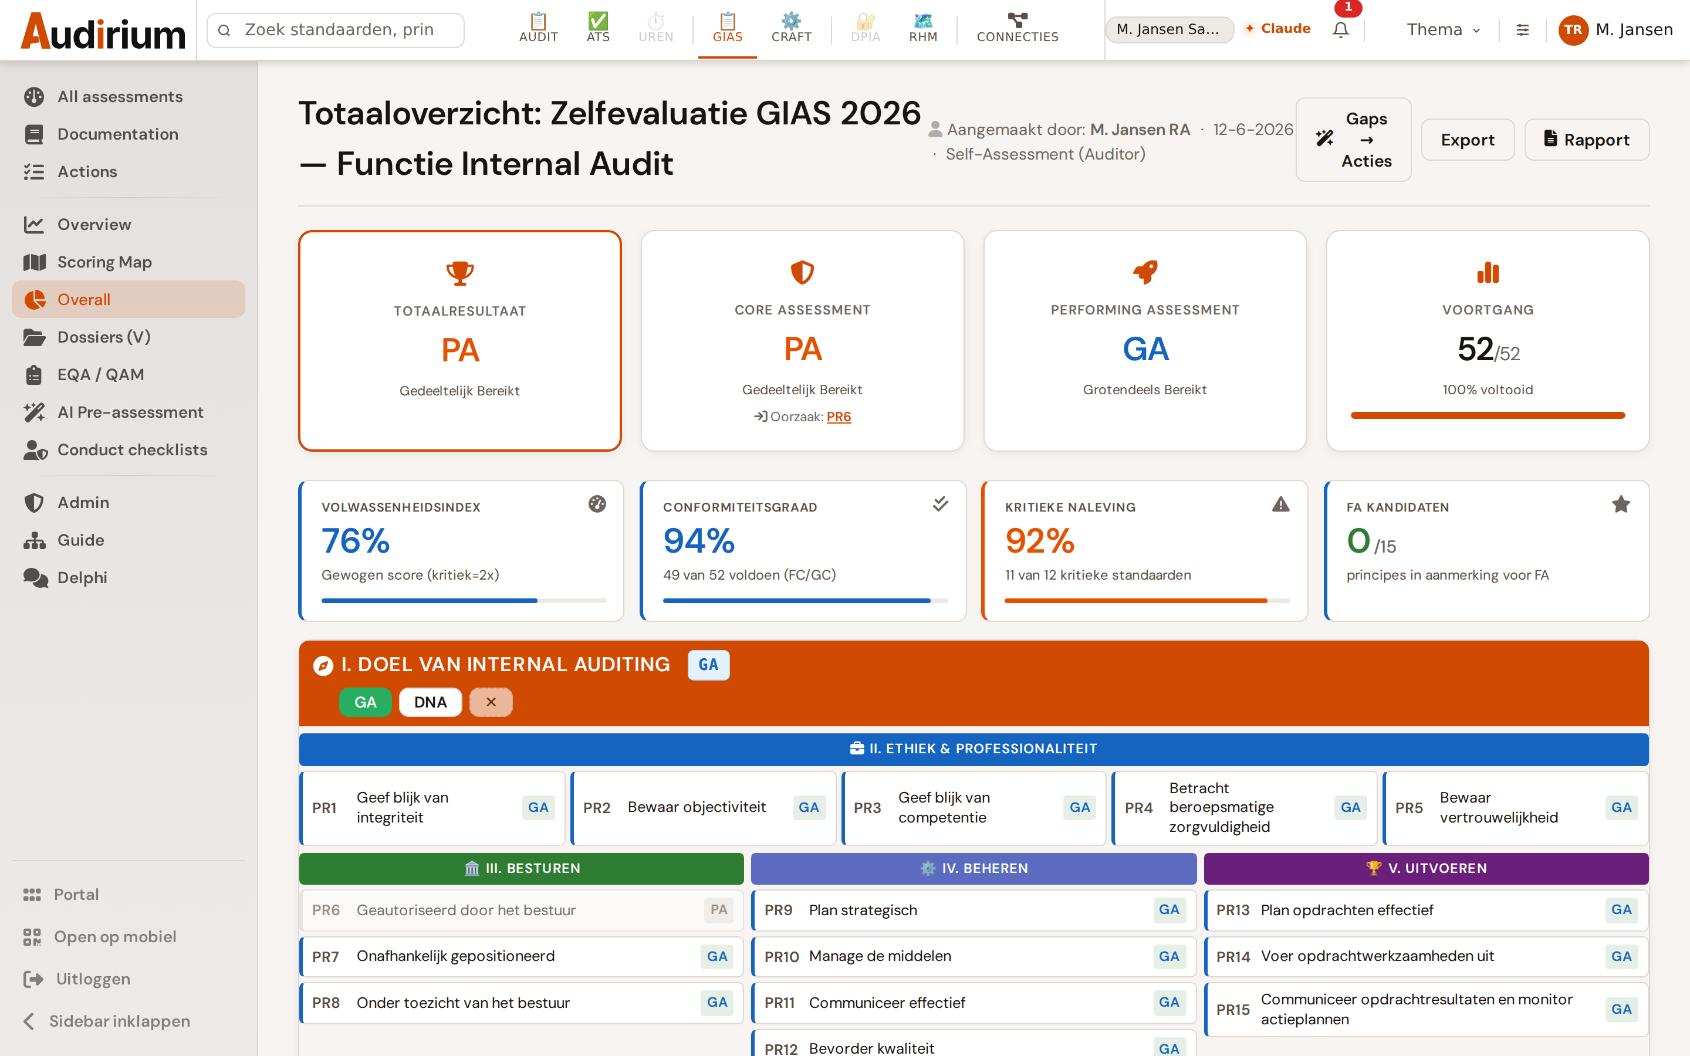Switch to the GIAS module tab
This screenshot has width=1690, height=1056.
(727, 29)
